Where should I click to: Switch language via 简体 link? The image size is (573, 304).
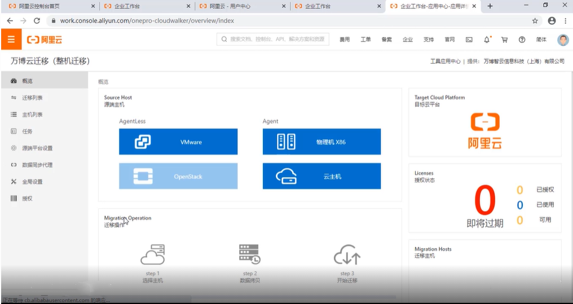[541, 40]
